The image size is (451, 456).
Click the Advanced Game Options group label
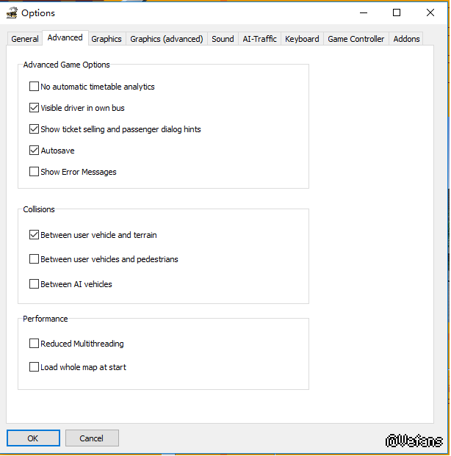[x=66, y=65]
